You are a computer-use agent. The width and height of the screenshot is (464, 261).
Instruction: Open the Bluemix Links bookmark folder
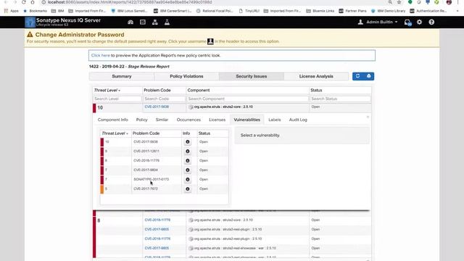point(320,11)
